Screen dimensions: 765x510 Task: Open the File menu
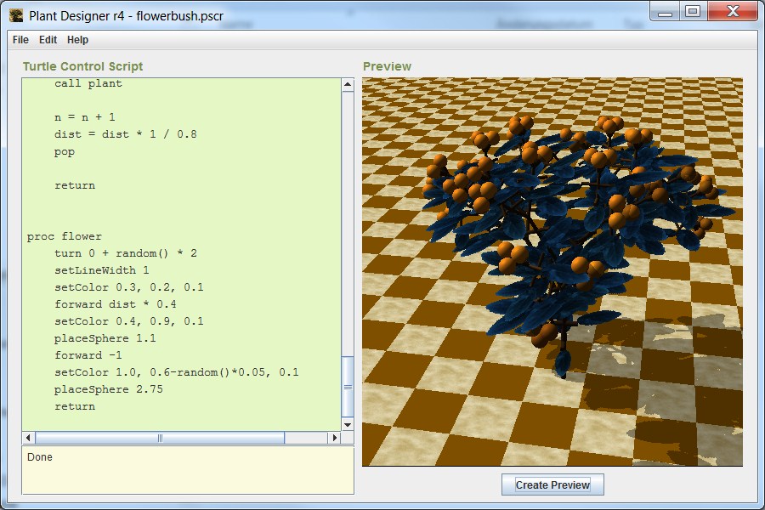[x=20, y=40]
